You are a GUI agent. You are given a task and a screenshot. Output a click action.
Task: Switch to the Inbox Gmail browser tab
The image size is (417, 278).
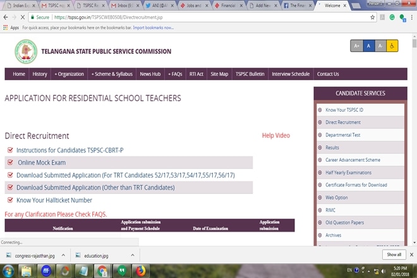tap(125, 5)
